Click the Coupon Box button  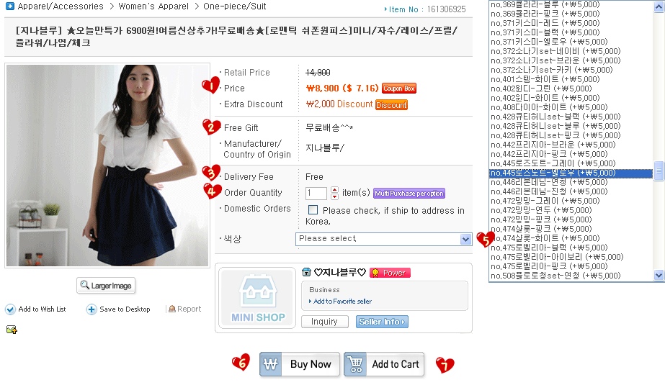399,88
